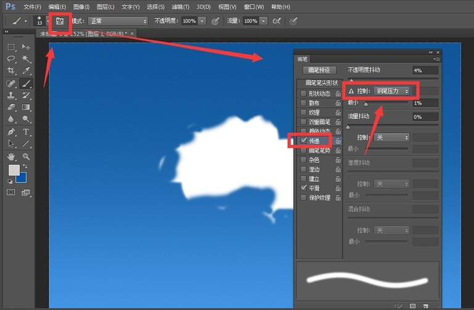The height and width of the screenshot is (310, 474).
Task: Open the brush preset picker arrow
Action: [x=48, y=21]
